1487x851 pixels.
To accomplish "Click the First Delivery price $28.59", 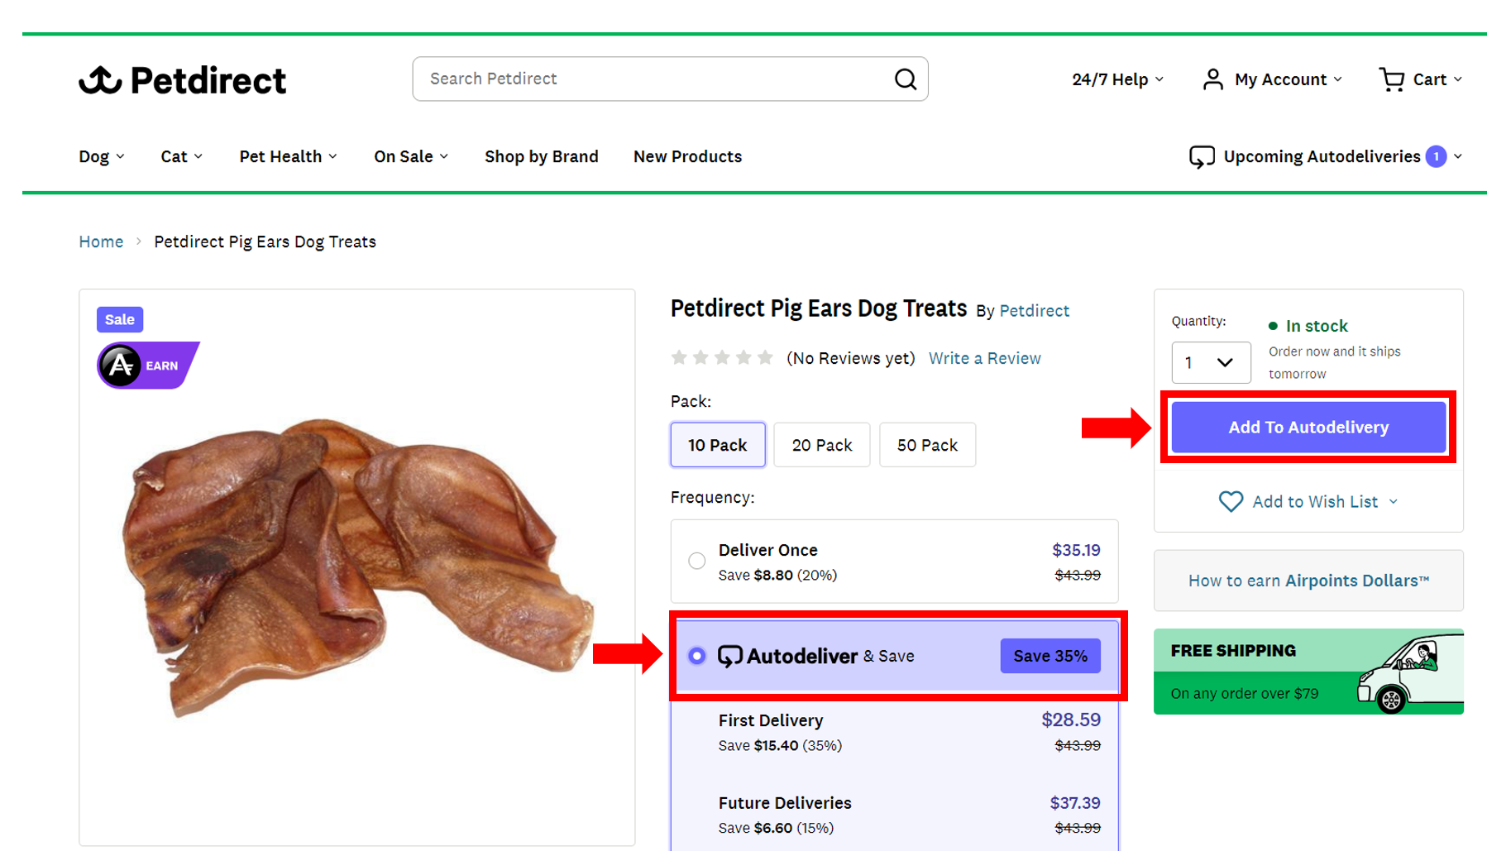I will 1071,720.
